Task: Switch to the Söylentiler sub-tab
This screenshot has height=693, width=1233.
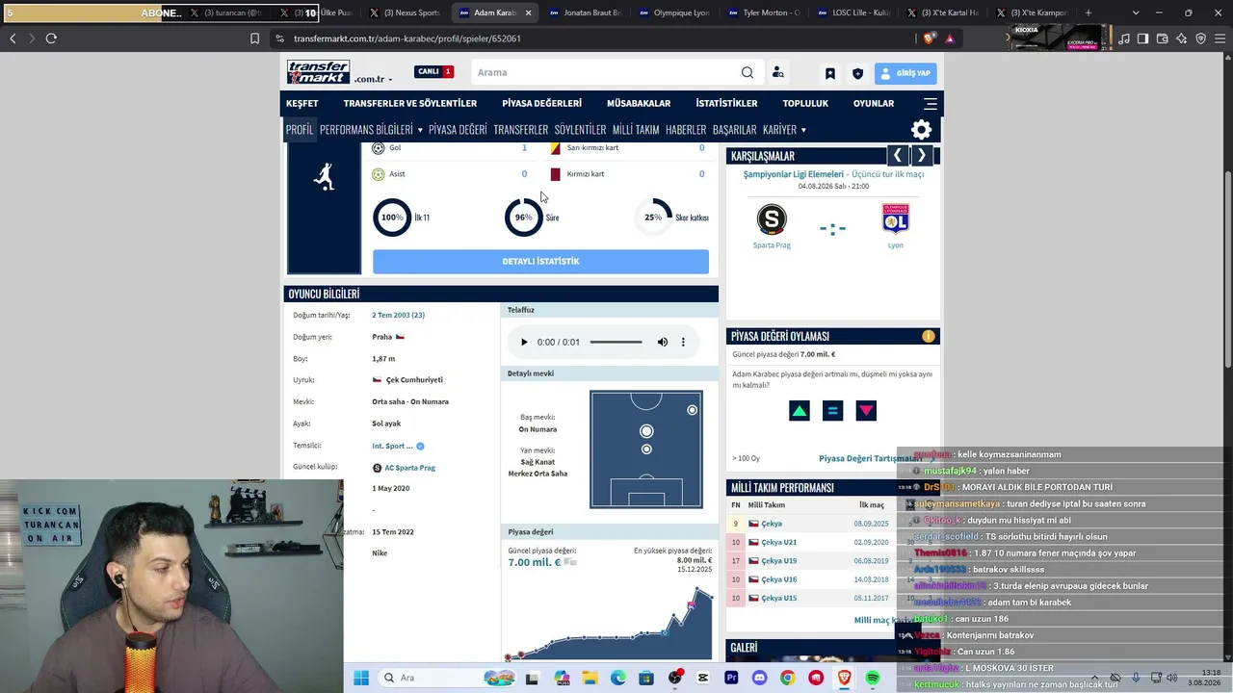Action: coord(580,130)
